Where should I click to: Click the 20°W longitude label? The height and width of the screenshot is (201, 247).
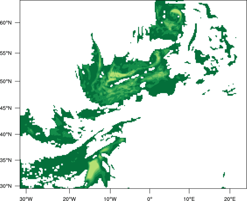[x=69, y=199]
